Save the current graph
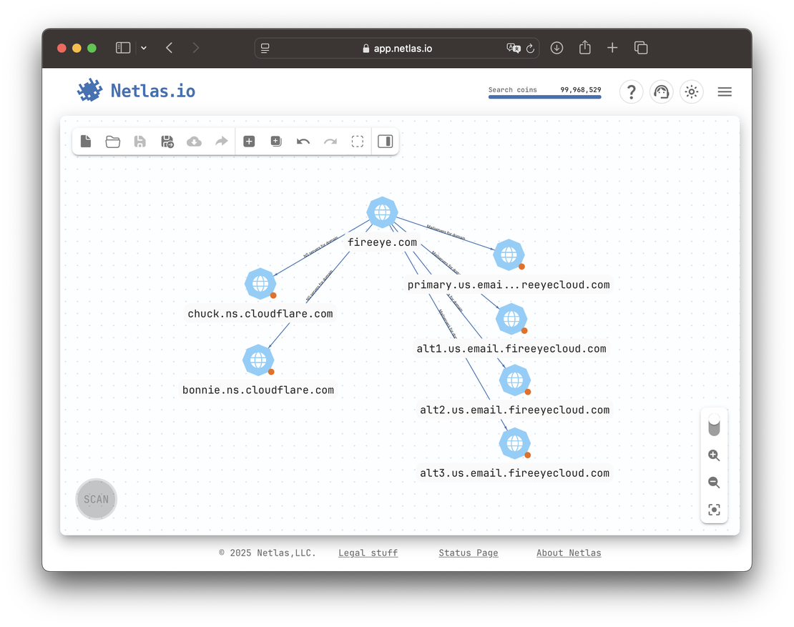 [x=139, y=141]
